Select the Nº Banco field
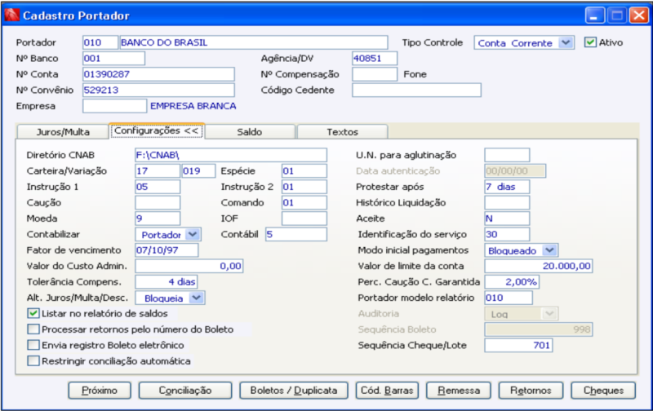 [113, 58]
